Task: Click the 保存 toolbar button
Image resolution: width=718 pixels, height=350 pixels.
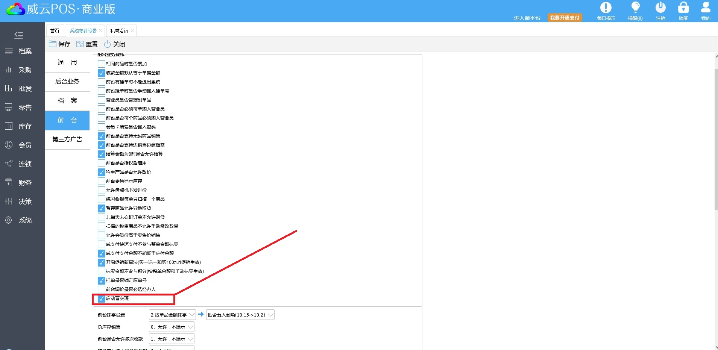Action: pos(60,44)
